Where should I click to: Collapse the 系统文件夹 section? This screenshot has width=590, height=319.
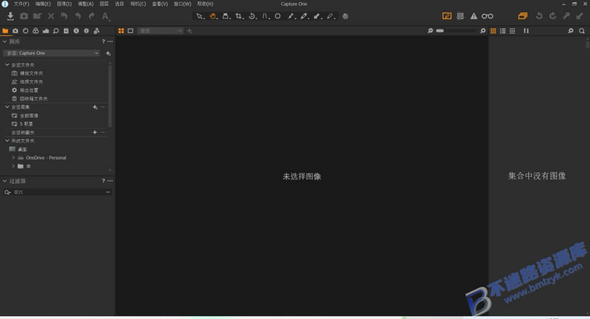(7, 141)
